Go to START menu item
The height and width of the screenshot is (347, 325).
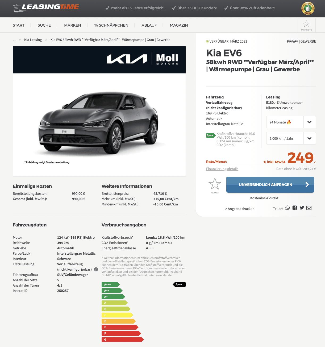pyautogui.click(x=19, y=25)
